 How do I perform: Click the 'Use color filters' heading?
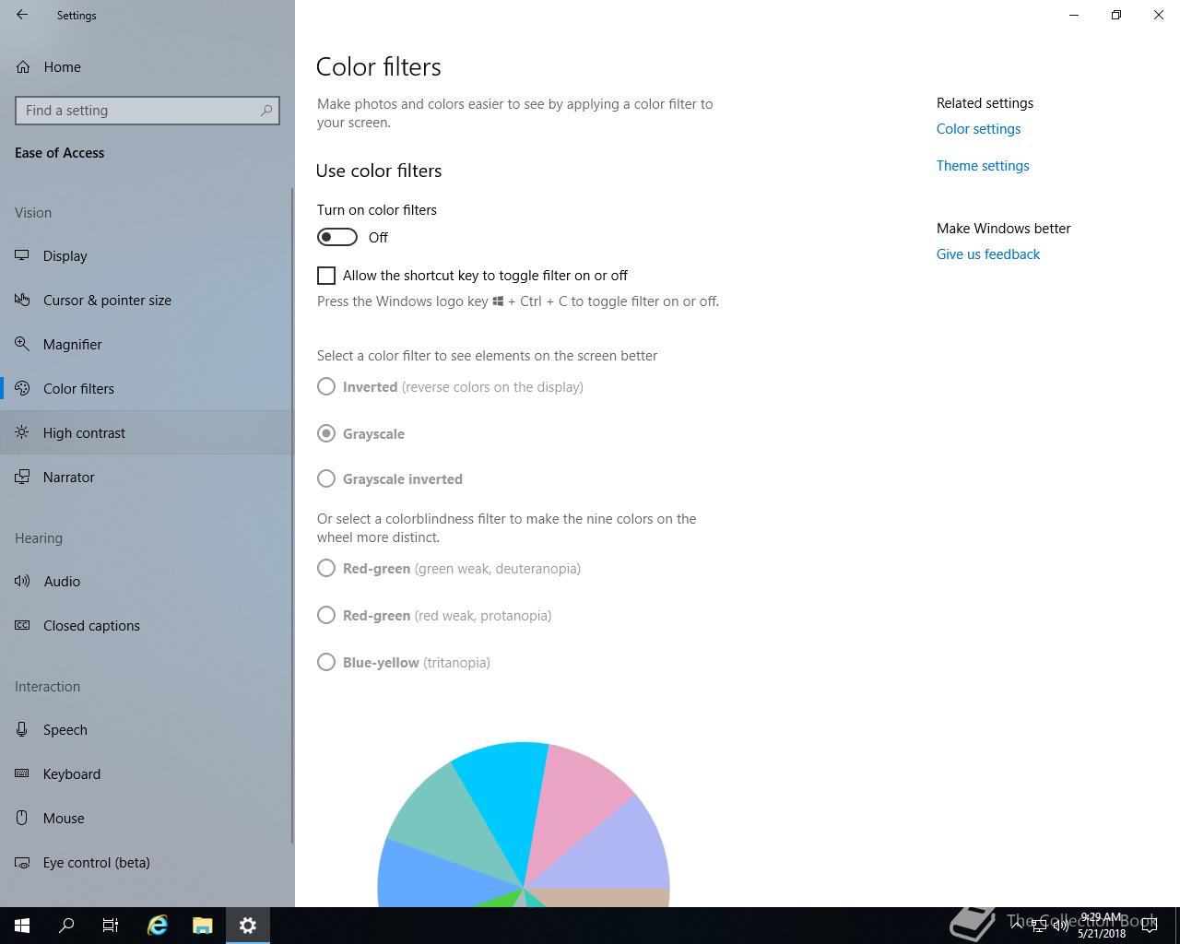[x=379, y=171]
